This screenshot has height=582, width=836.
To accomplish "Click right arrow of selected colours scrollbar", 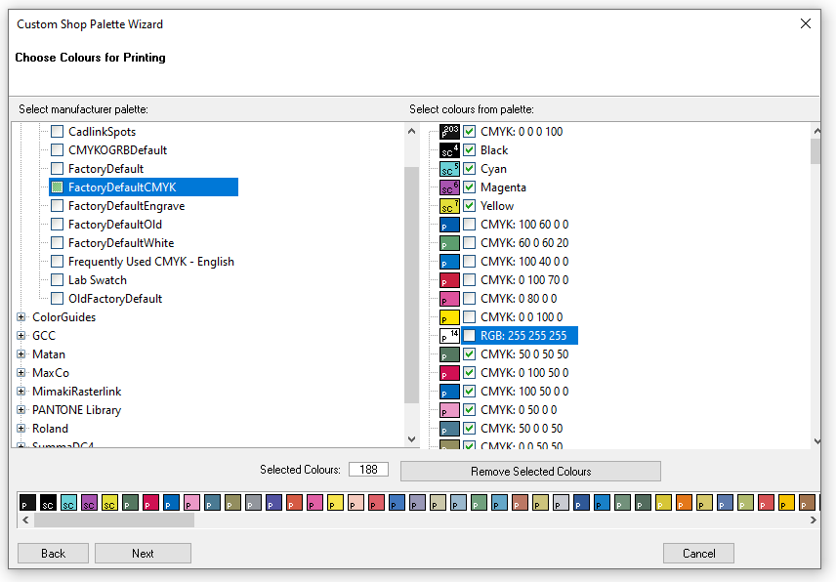I will [813, 520].
